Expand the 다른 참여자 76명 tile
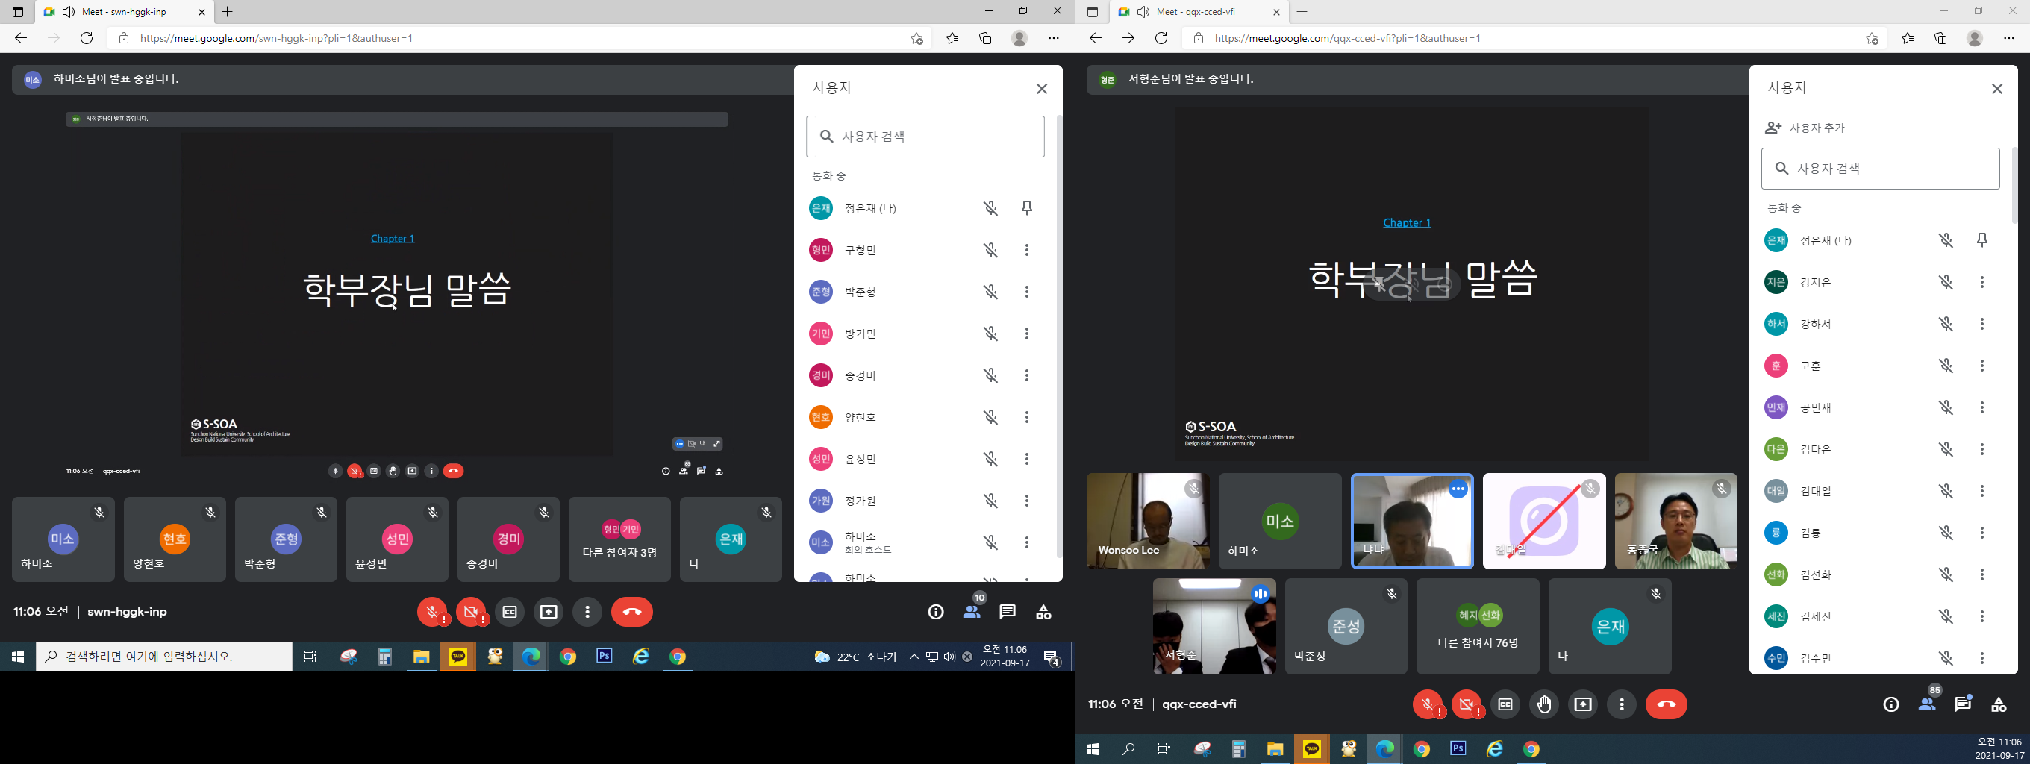The width and height of the screenshot is (2030, 764). tap(1478, 627)
